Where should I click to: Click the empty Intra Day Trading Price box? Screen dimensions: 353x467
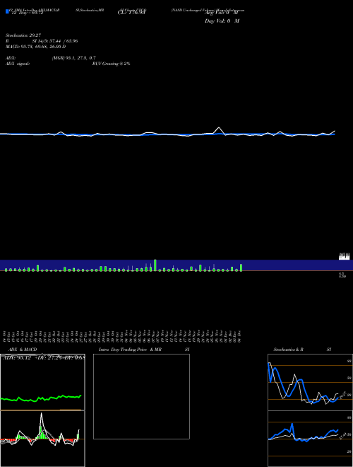141,396
